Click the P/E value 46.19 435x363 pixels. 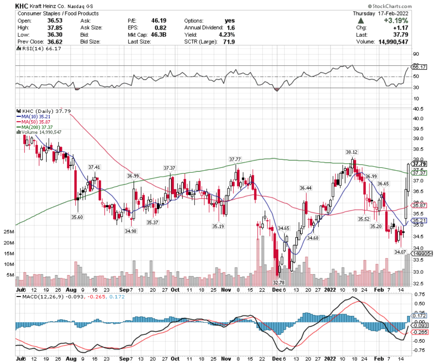(x=159, y=20)
